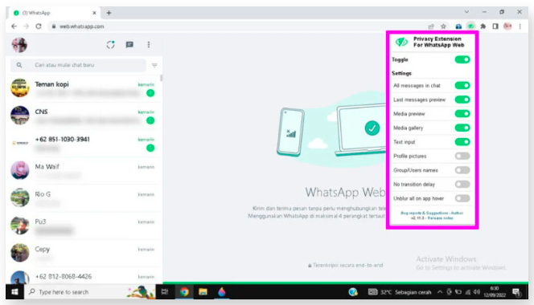
Task: Click the taskbar weather 32°C widget
Action: click(400, 291)
